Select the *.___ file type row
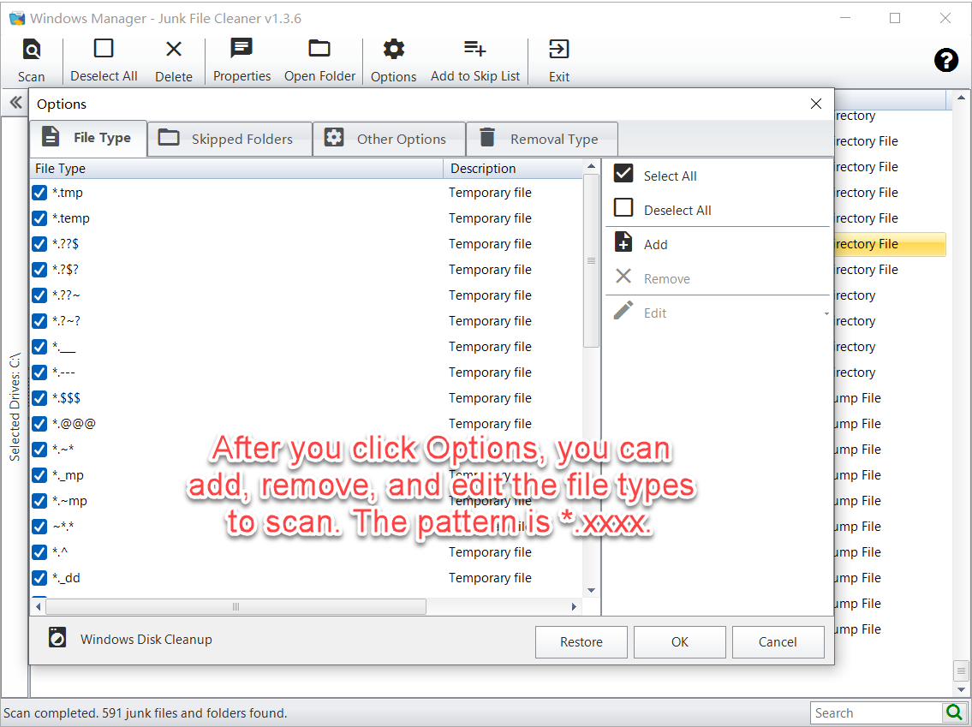 307,347
